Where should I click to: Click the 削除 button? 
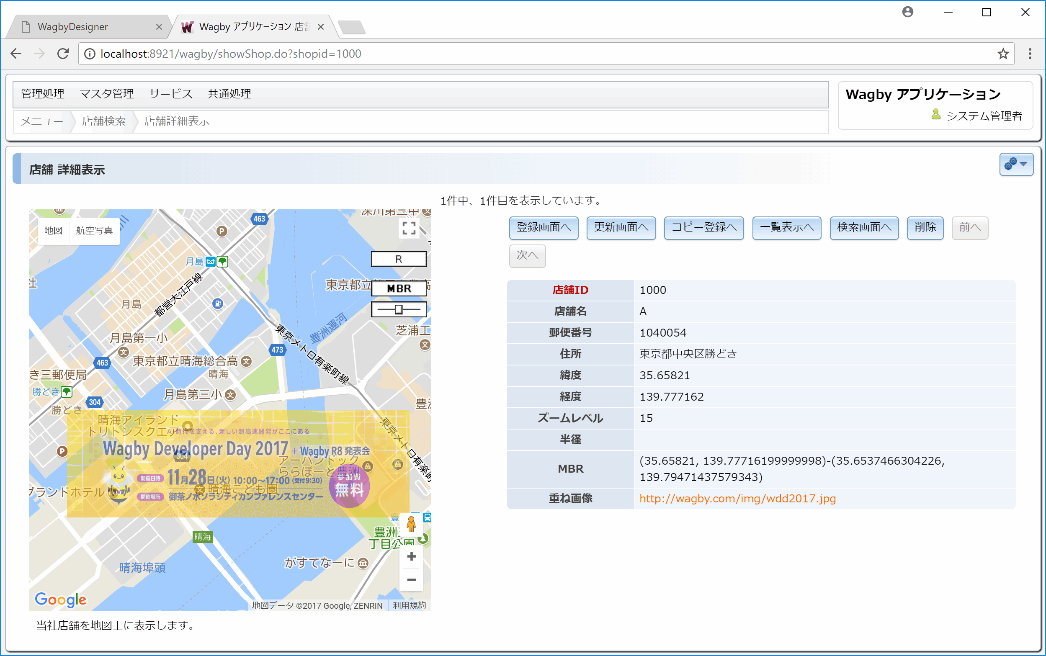pos(925,227)
